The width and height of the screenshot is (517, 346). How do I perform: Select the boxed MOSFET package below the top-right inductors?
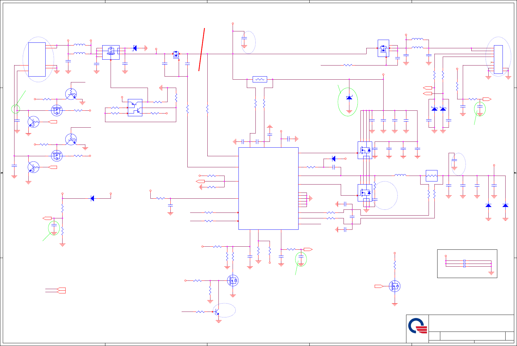[x=383, y=48]
